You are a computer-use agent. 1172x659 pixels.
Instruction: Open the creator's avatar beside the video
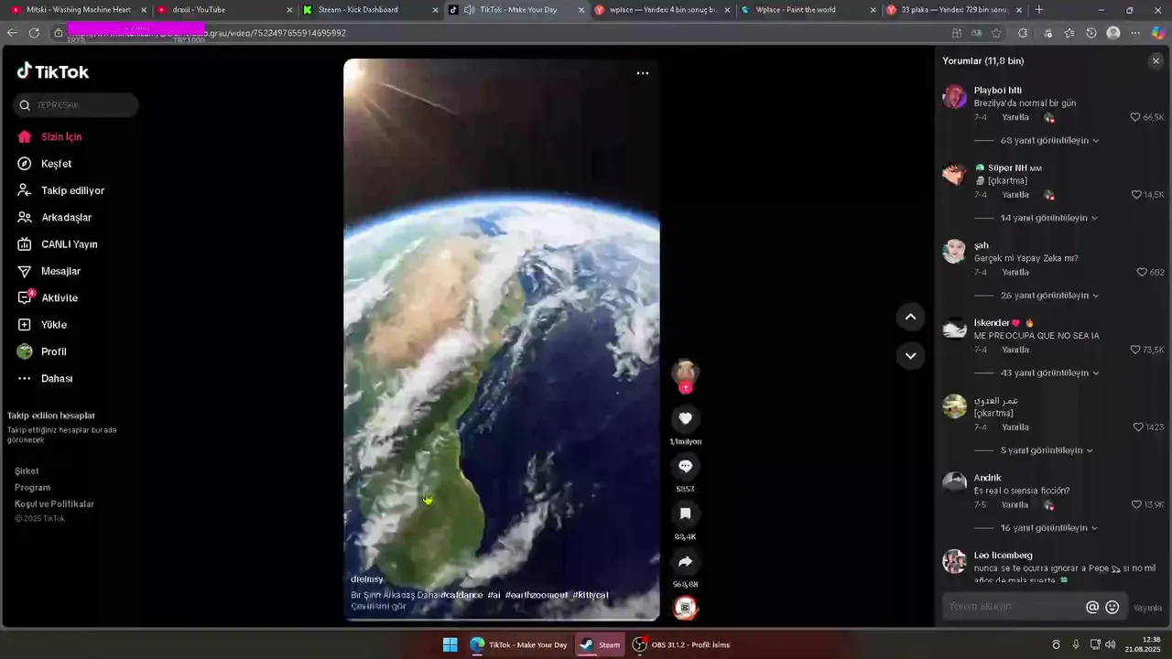click(685, 373)
